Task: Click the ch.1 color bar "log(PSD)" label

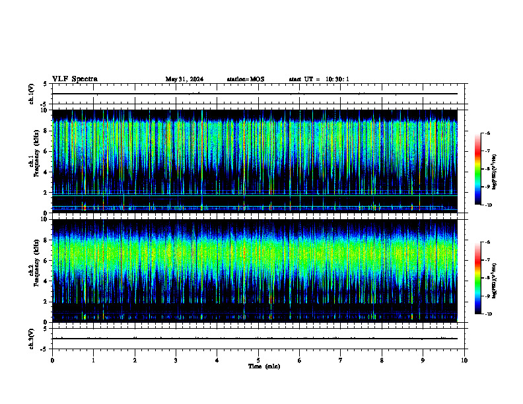Action: [495, 172]
